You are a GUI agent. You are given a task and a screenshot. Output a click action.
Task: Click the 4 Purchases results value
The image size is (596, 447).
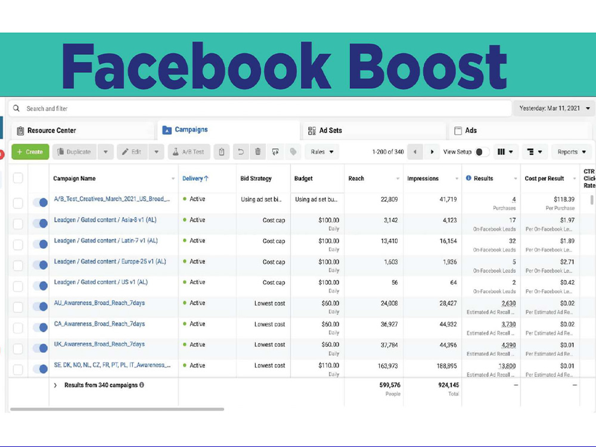coord(514,199)
